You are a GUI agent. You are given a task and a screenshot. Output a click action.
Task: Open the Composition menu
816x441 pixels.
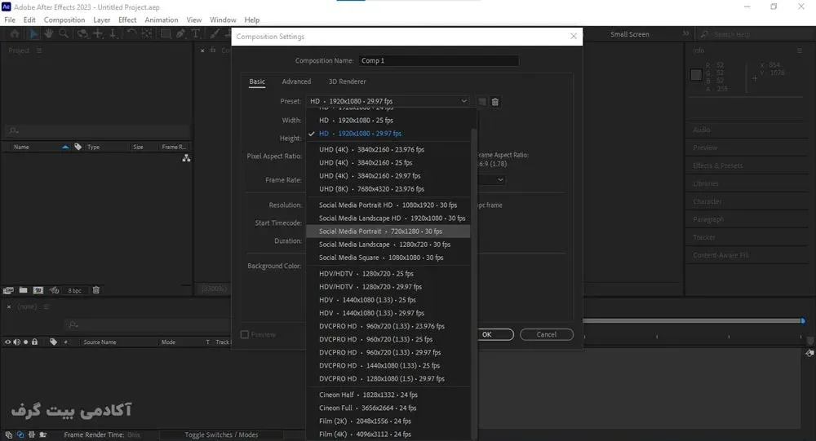pos(64,20)
